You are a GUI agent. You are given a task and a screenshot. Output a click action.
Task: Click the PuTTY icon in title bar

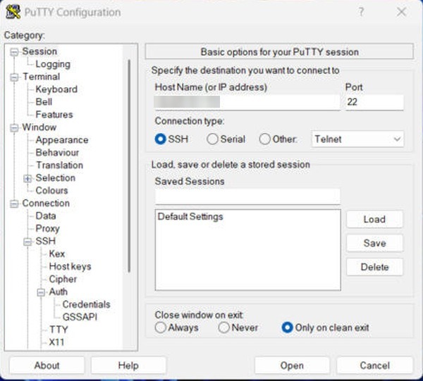click(x=13, y=12)
